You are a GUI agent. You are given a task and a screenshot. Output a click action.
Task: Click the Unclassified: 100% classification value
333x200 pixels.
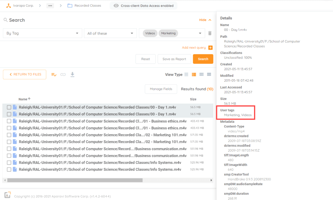coord(238,58)
